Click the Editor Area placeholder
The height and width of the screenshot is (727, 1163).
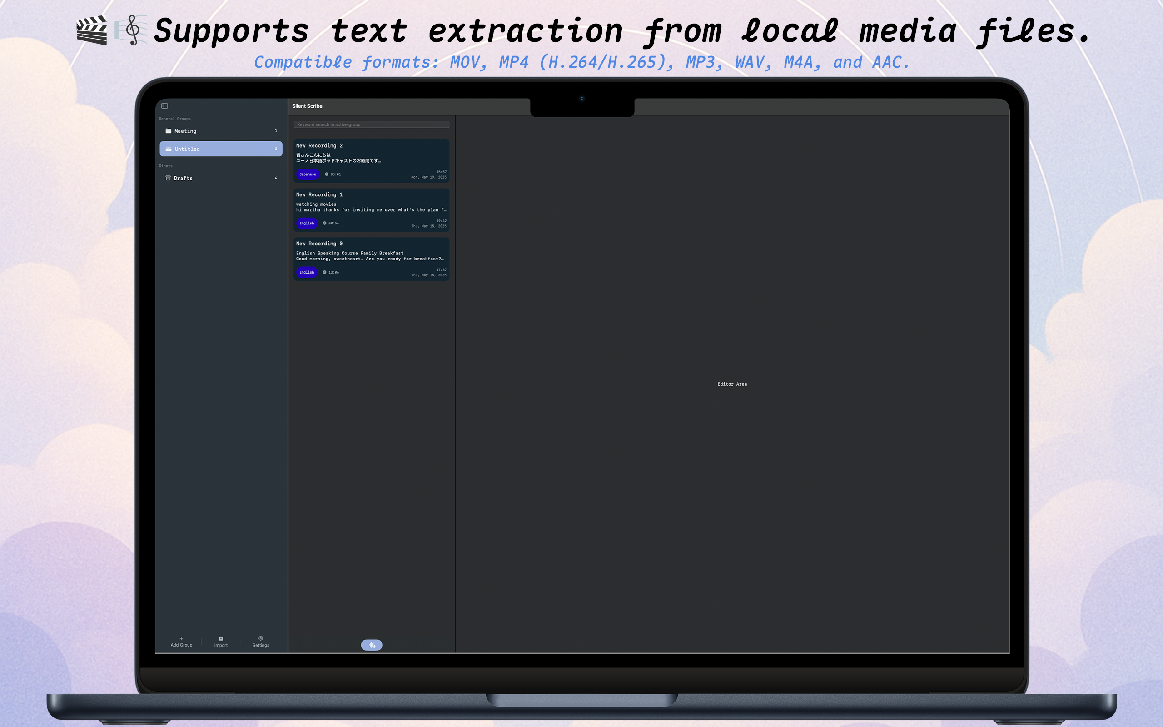(x=732, y=384)
